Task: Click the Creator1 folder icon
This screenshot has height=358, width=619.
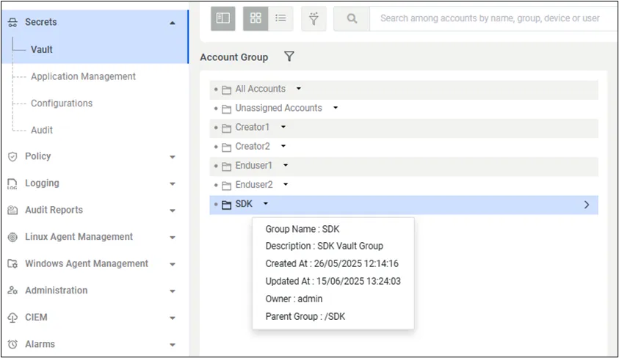Action: 226,128
